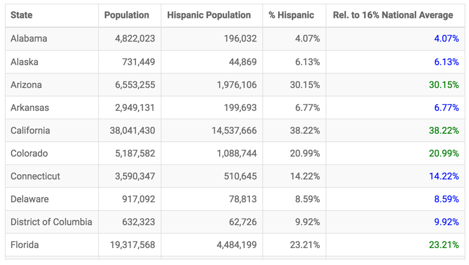
Task: Click the green 38.22% relative value
Action: pos(444,131)
